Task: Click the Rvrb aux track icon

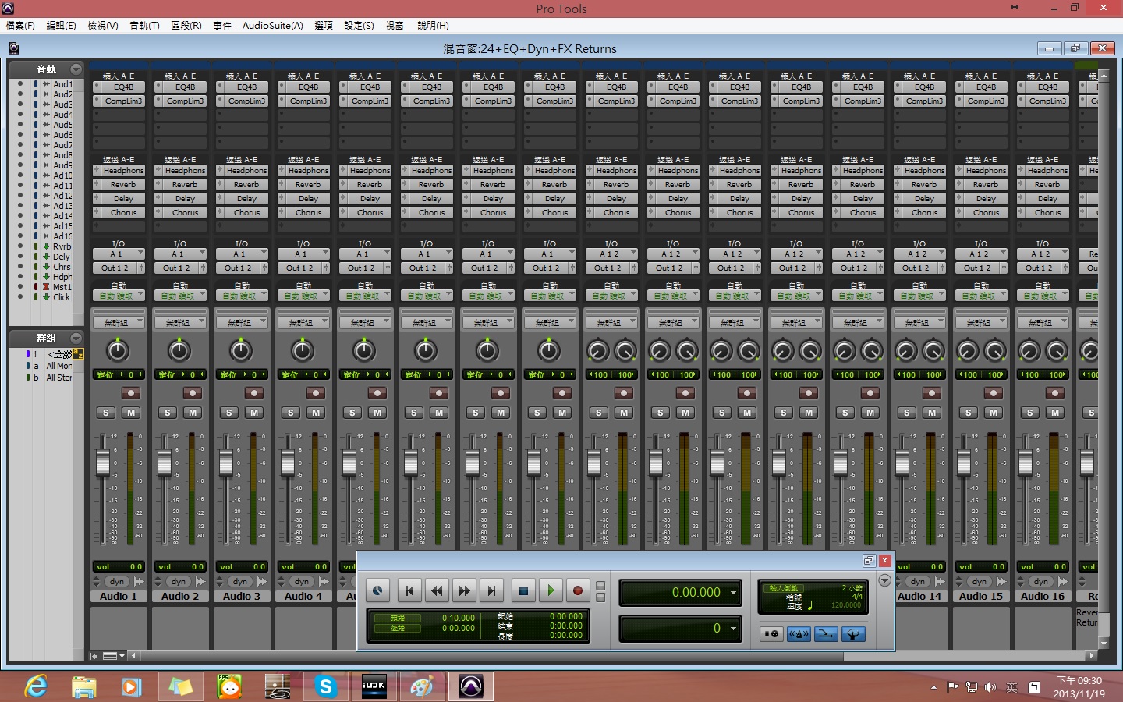Action: click(46, 246)
